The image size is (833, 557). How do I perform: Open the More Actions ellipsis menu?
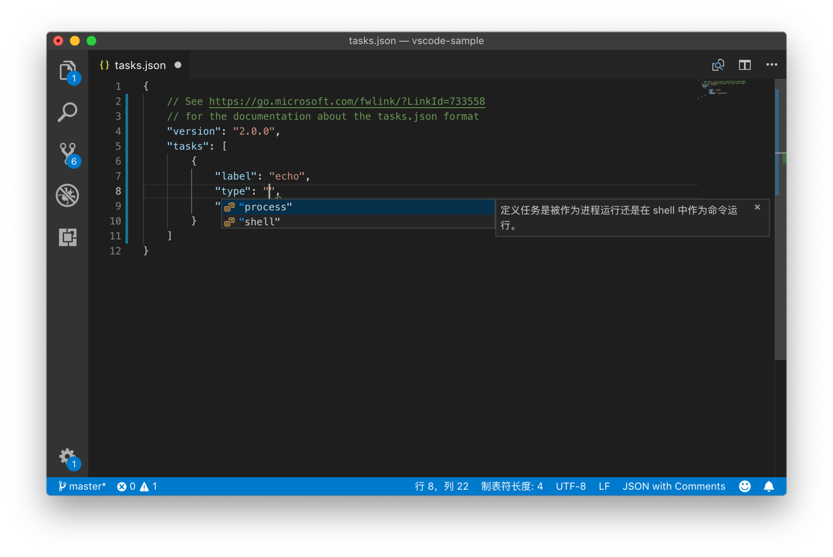pyautogui.click(x=771, y=65)
